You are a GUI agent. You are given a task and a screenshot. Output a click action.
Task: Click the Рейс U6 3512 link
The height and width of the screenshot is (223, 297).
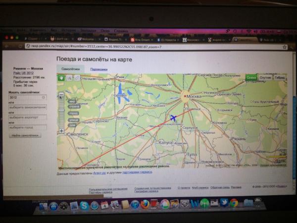click(x=23, y=73)
